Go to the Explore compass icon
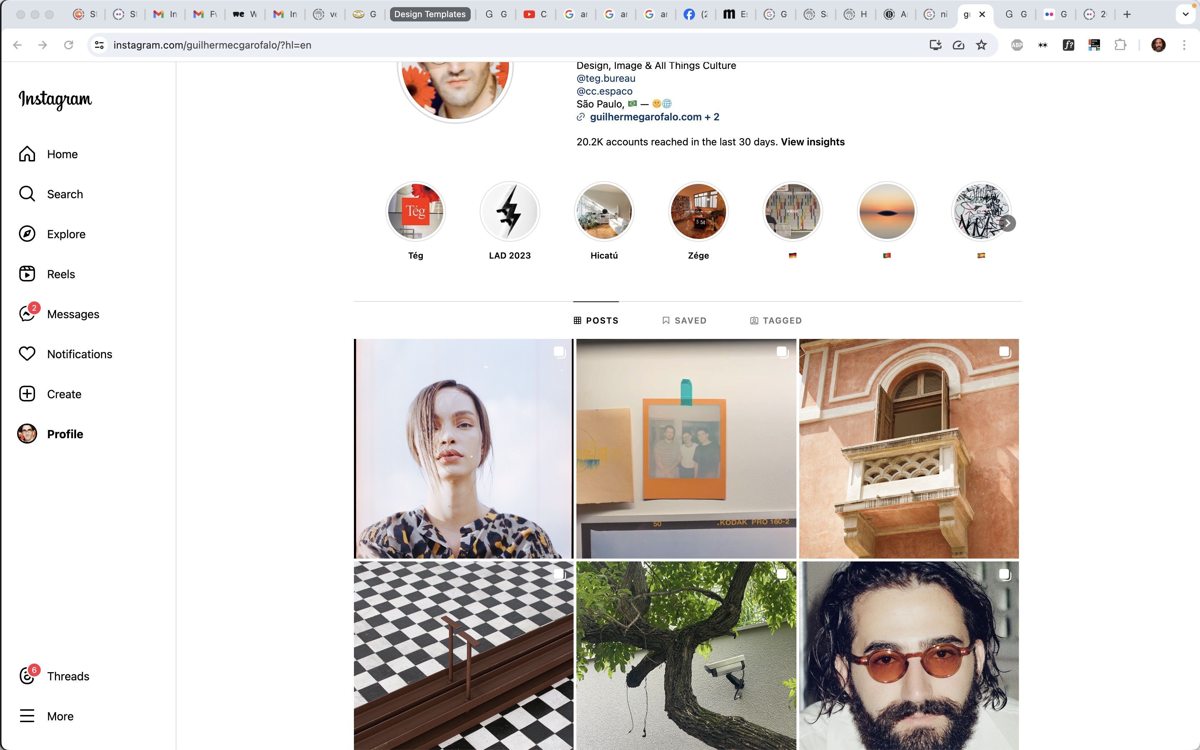1200x750 pixels. pos(27,234)
